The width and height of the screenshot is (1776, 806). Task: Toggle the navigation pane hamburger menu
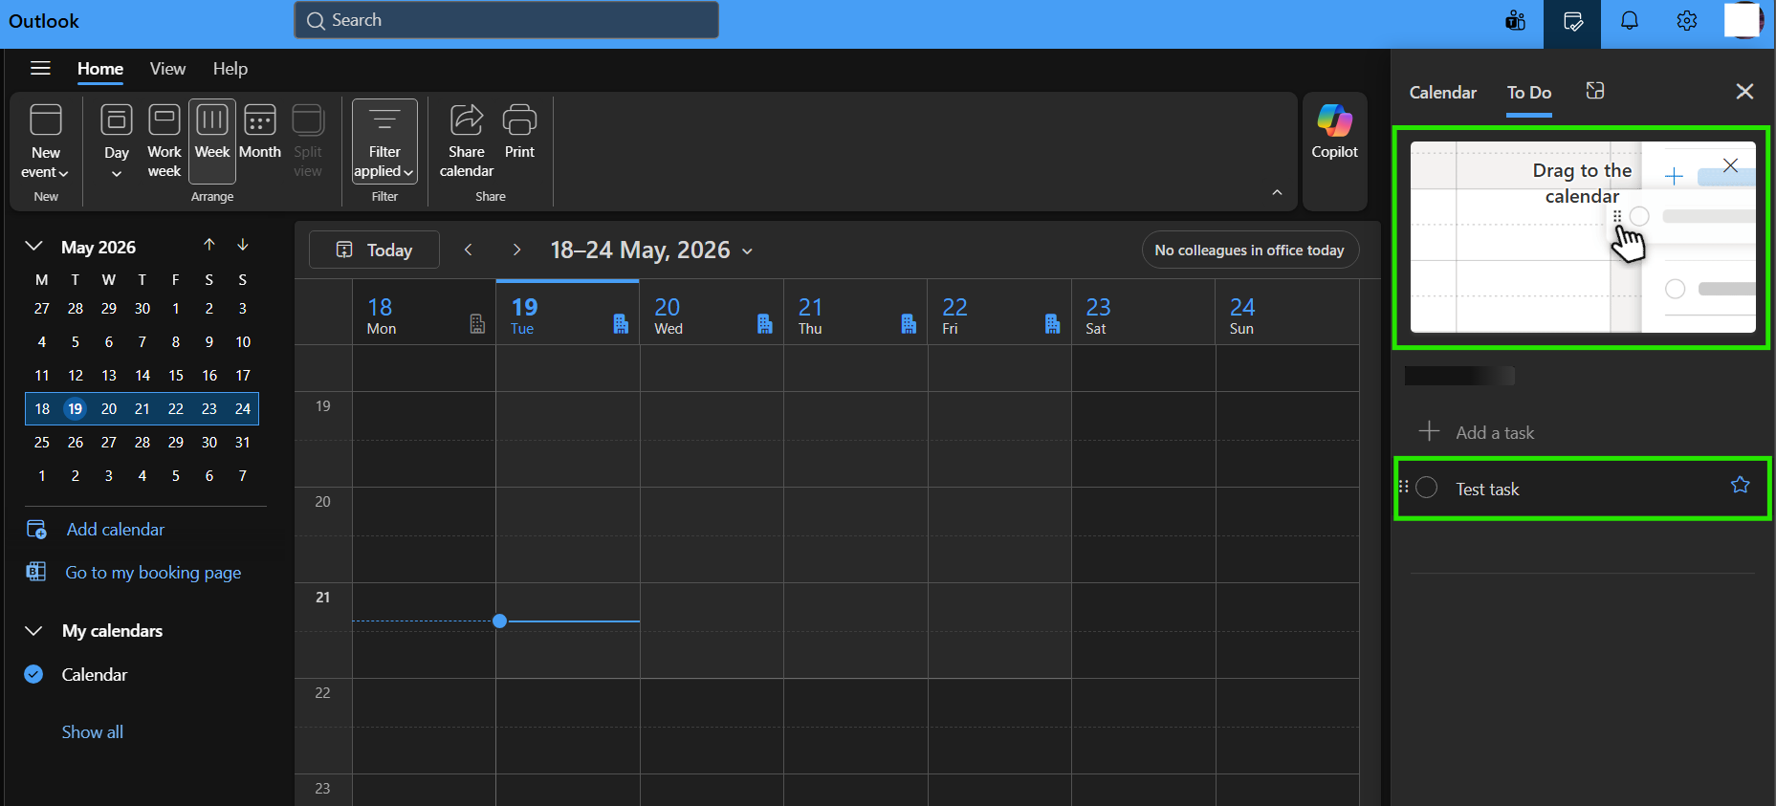[x=40, y=68]
